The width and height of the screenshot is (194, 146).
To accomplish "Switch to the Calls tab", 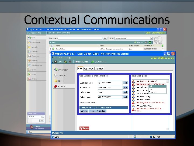I will pyautogui.click(x=80, y=68).
